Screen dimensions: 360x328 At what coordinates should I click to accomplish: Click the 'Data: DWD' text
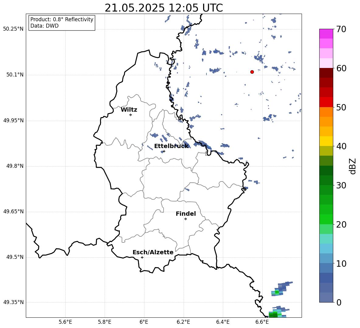[44, 26]
